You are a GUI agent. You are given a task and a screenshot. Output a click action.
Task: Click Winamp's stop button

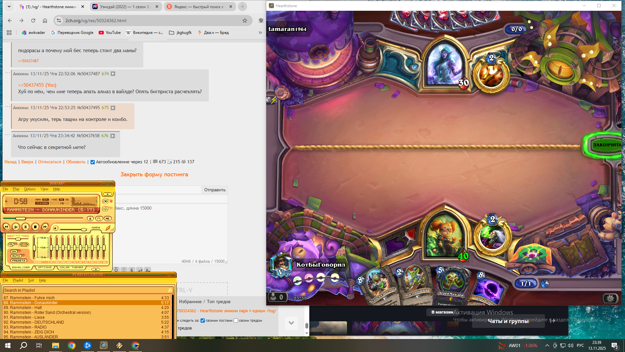[x=35, y=227]
